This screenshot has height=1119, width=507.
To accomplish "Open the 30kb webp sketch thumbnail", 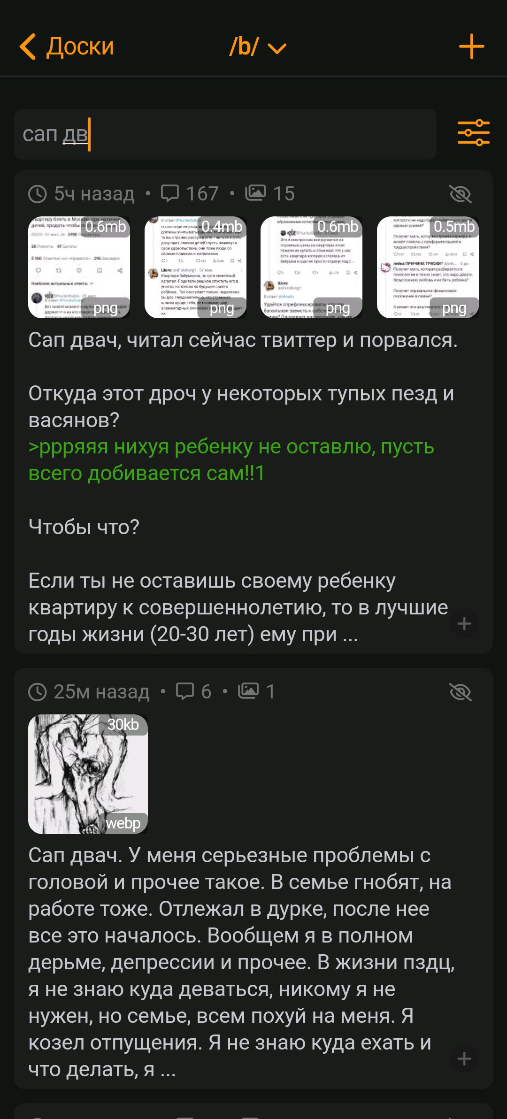I will click(88, 774).
